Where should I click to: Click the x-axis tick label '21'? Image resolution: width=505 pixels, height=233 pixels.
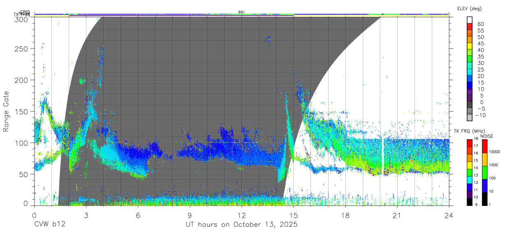point(397,215)
